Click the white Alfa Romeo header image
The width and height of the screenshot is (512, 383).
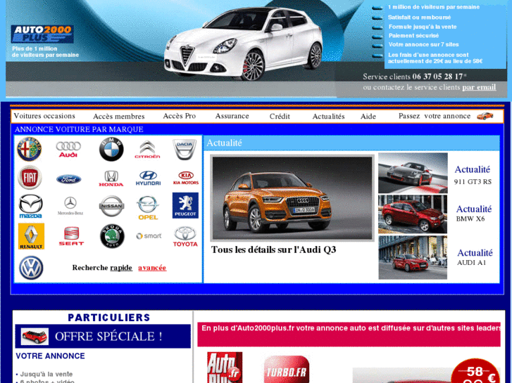243,43
